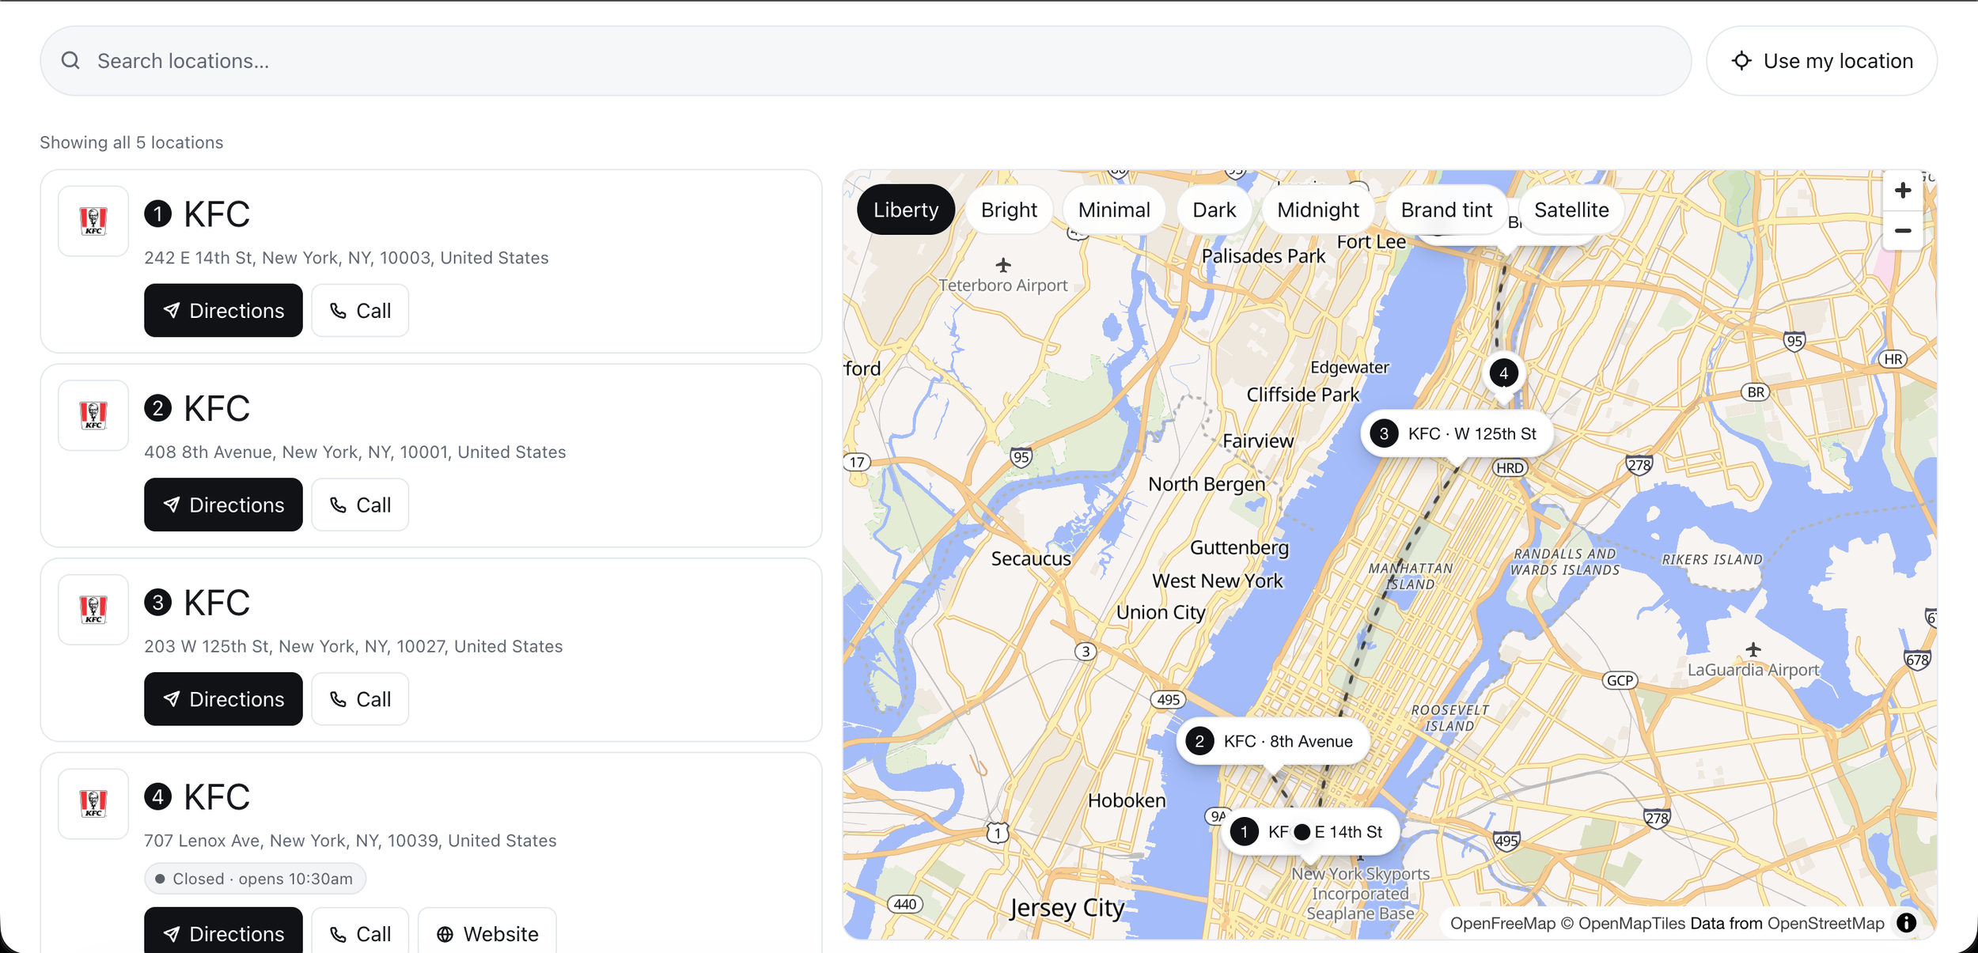Click the number 3 badge beside KFC
Viewport: 1978px width, 953px height.
point(158,603)
